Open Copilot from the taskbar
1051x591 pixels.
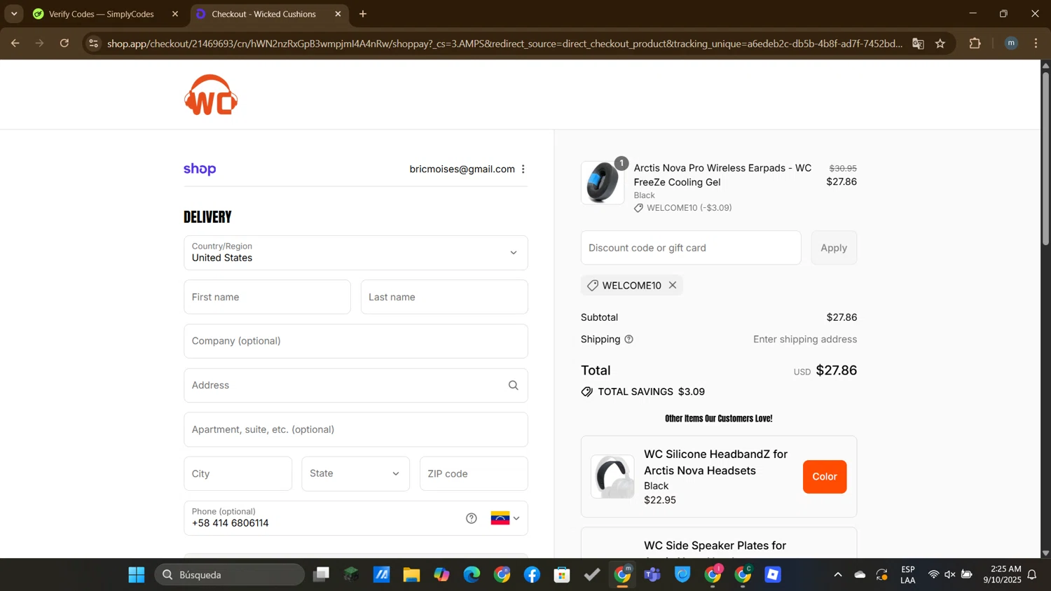pos(441,575)
